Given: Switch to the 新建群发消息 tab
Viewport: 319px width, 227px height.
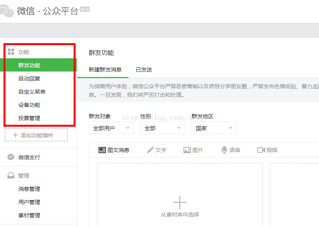Looking at the screenshot, I should [x=105, y=70].
